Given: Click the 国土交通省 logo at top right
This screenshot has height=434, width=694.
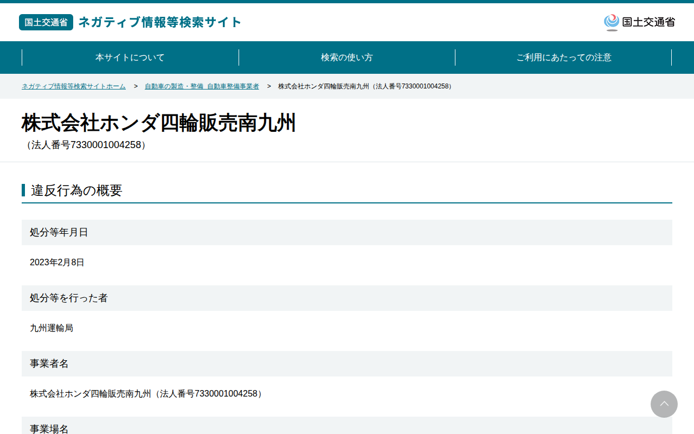Looking at the screenshot, I should (639, 22).
